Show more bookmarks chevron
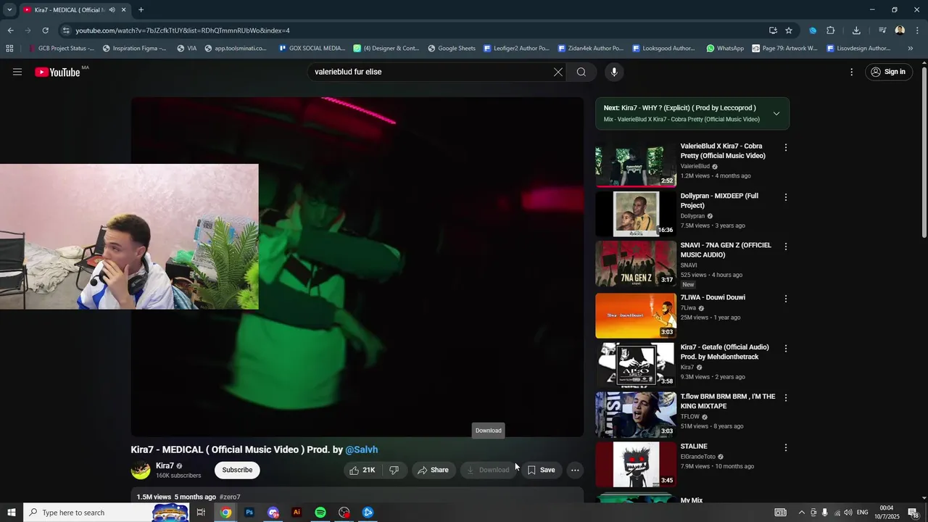This screenshot has width=928, height=522. (x=911, y=49)
